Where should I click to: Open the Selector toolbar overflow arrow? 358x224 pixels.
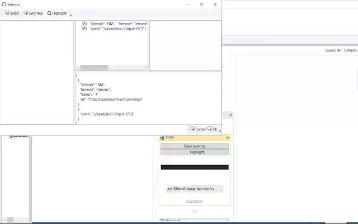70,15
